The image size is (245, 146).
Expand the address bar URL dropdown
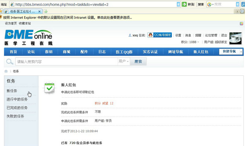179,4
